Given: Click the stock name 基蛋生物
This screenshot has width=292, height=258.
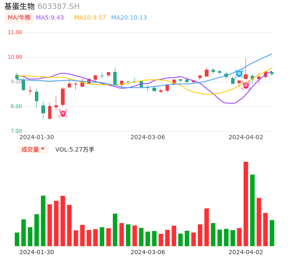Looking at the screenshot, I should [20, 6].
